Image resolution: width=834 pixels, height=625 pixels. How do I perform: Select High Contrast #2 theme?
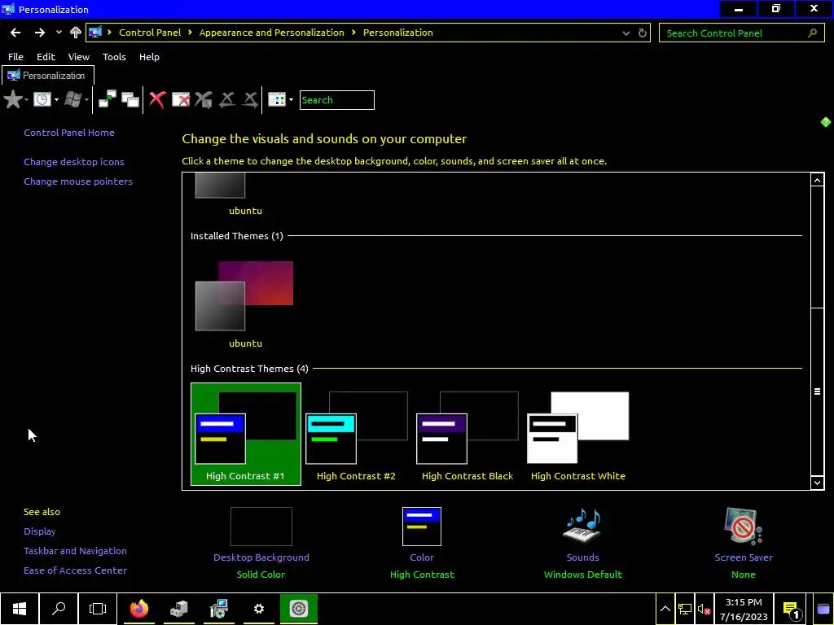(x=357, y=435)
